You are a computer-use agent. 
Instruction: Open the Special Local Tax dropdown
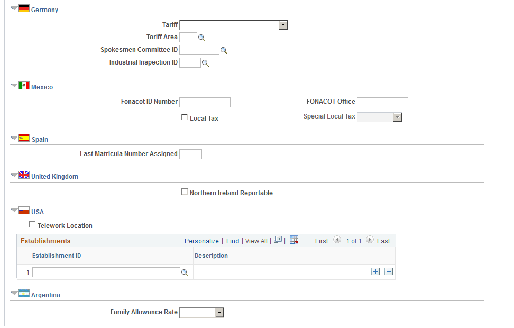[x=399, y=116]
